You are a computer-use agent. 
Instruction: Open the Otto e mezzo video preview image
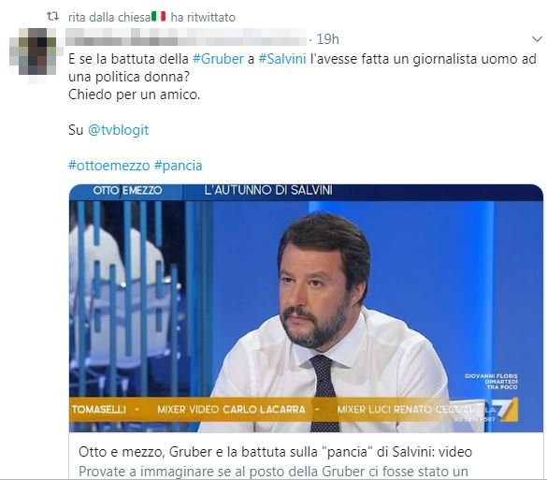click(306, 308)
